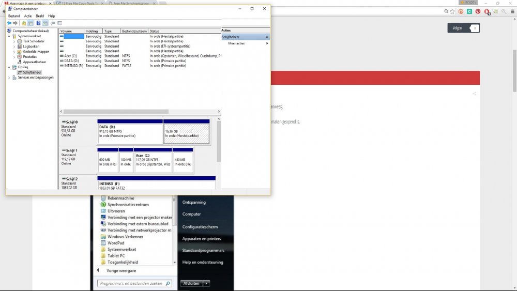Open the Actie menu
Image resolution: width=517 pixels, height=291 pixels.
coord(27,16)
